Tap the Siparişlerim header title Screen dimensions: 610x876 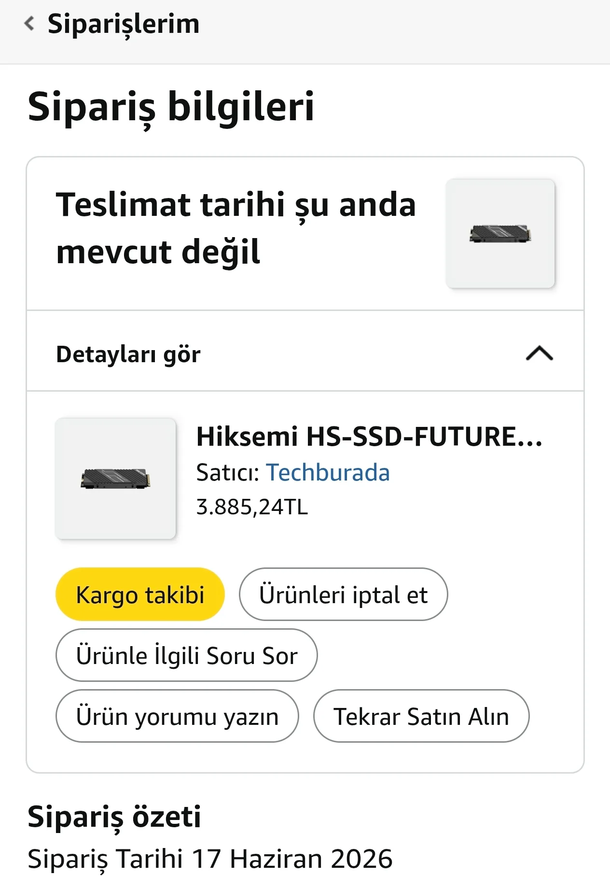[124, 24]
